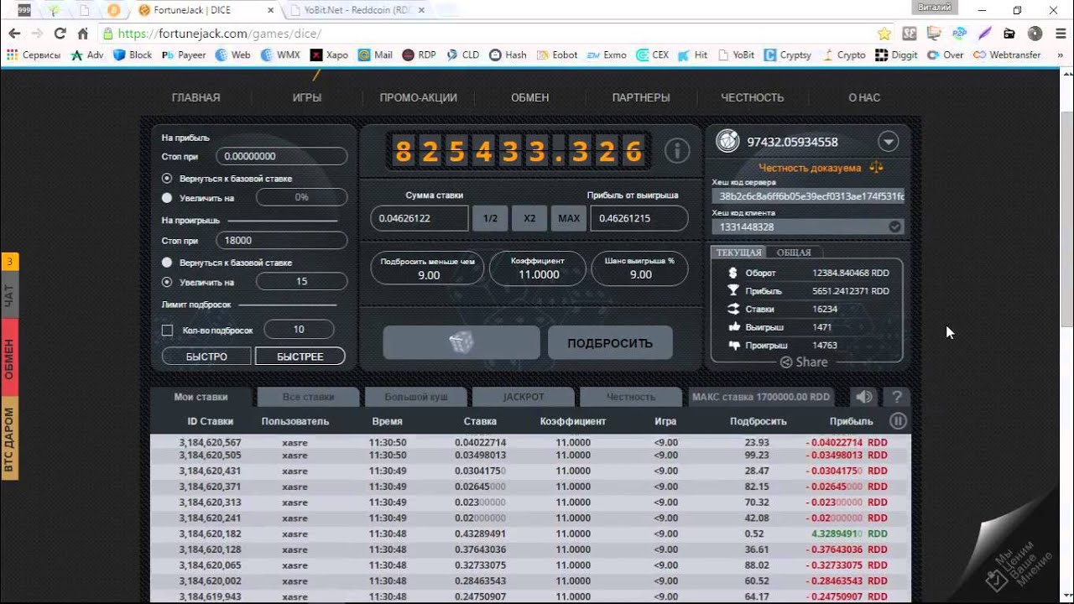The width and height of the screenshot is (1074, 604).
Task: Switch to ОБЩАЯ statistics tab
Action: point(794,253)
